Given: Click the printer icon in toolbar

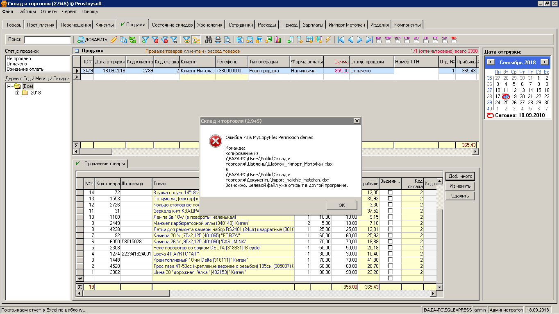Looking at the screenshot, I should [x=218, y=40].
